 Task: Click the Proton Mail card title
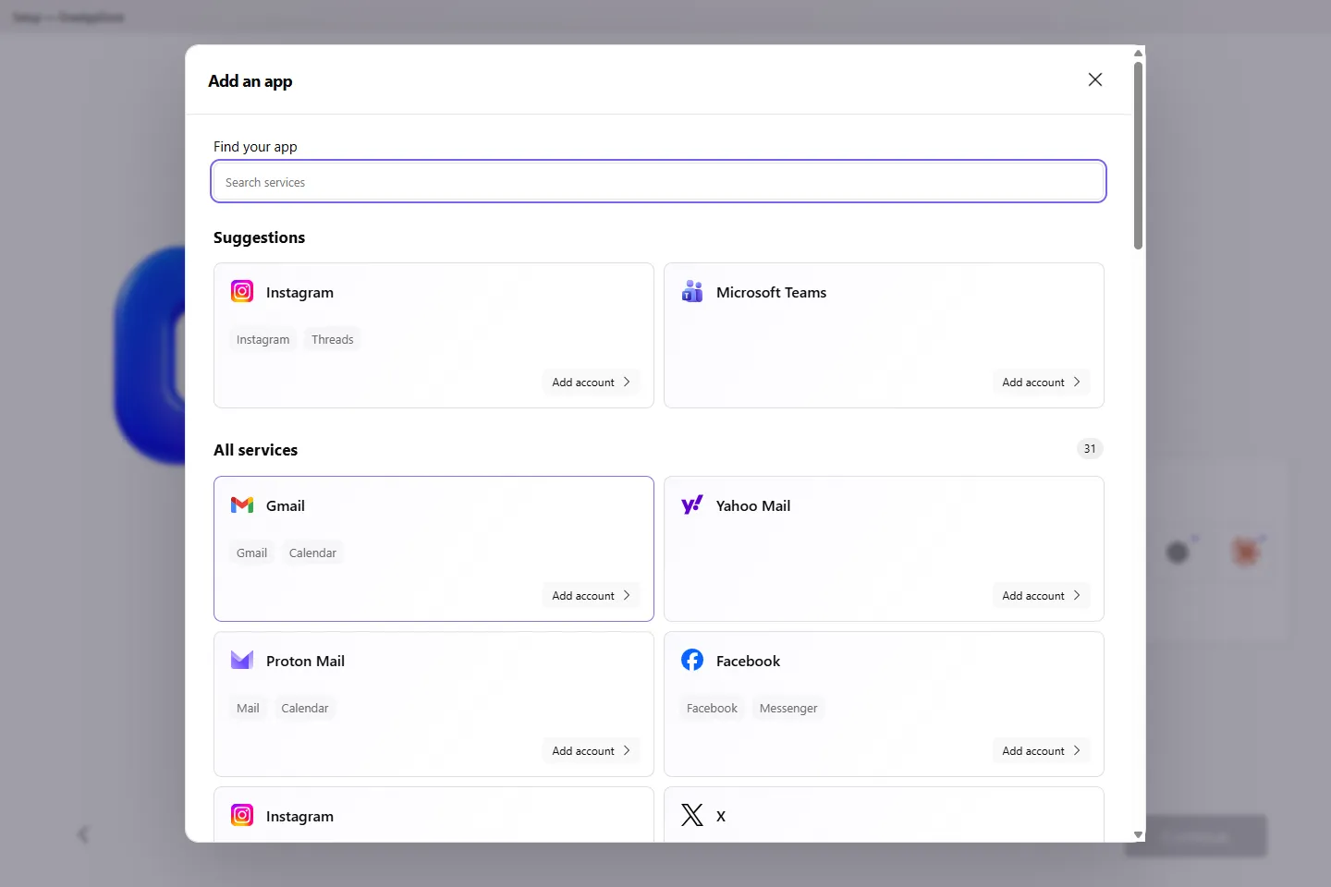pos(305,661)
